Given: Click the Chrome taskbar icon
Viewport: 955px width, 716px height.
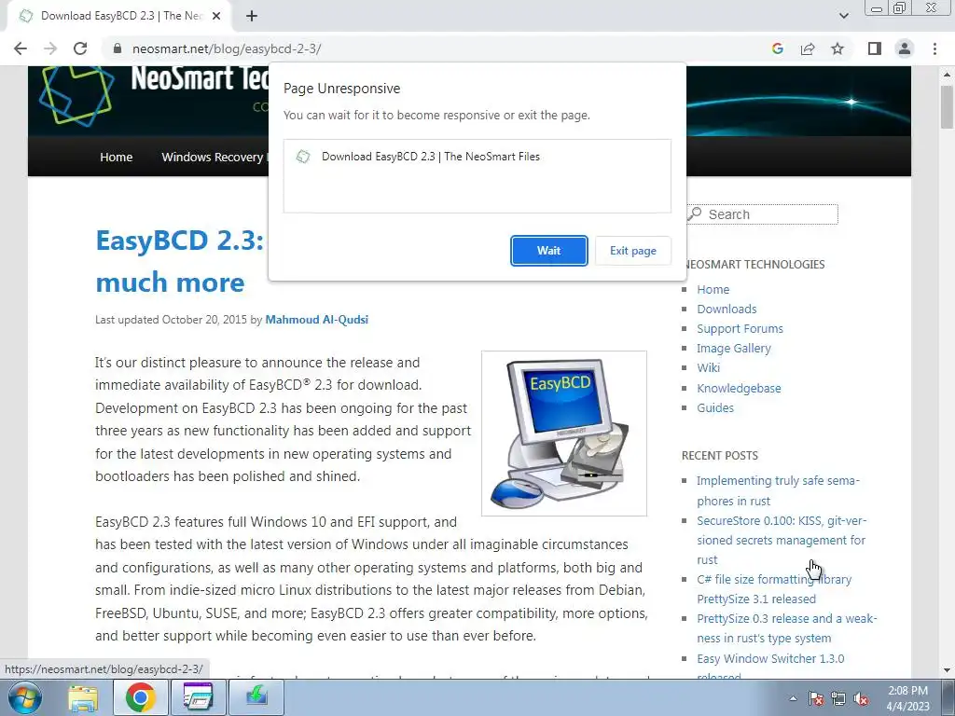Looking at the screenshot, I should click(x=140, y=698).
